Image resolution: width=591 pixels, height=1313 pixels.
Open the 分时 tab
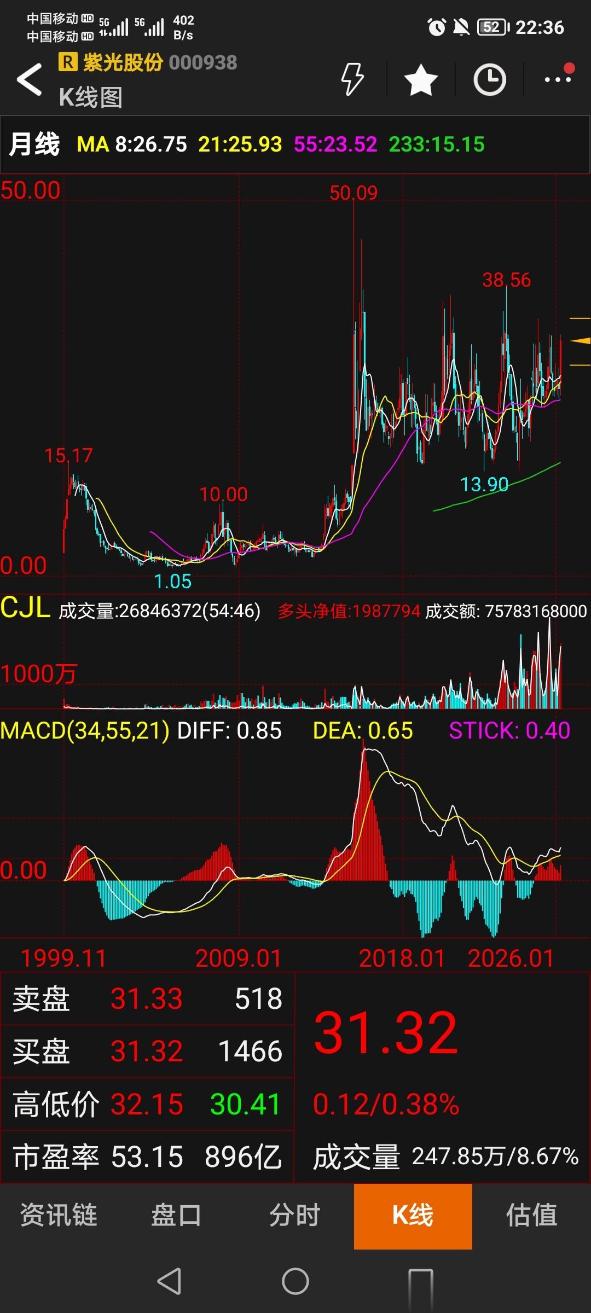point(294,1215)
